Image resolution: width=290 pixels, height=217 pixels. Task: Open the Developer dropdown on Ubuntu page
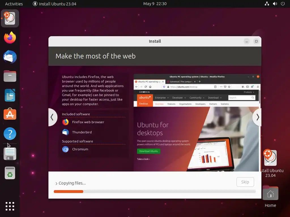pos(179,97)
